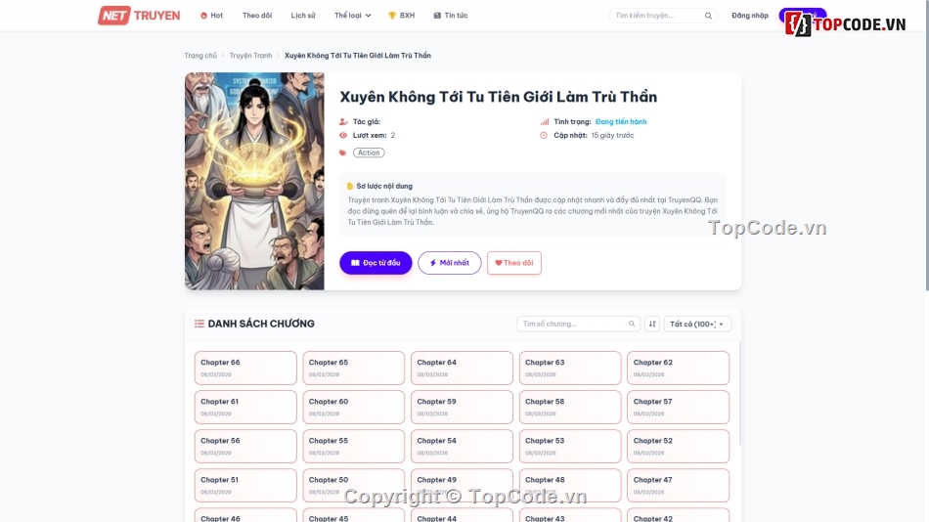Open Chapter 65
The height and width of the screenshot is (522, 929).
tap(354, 368)
